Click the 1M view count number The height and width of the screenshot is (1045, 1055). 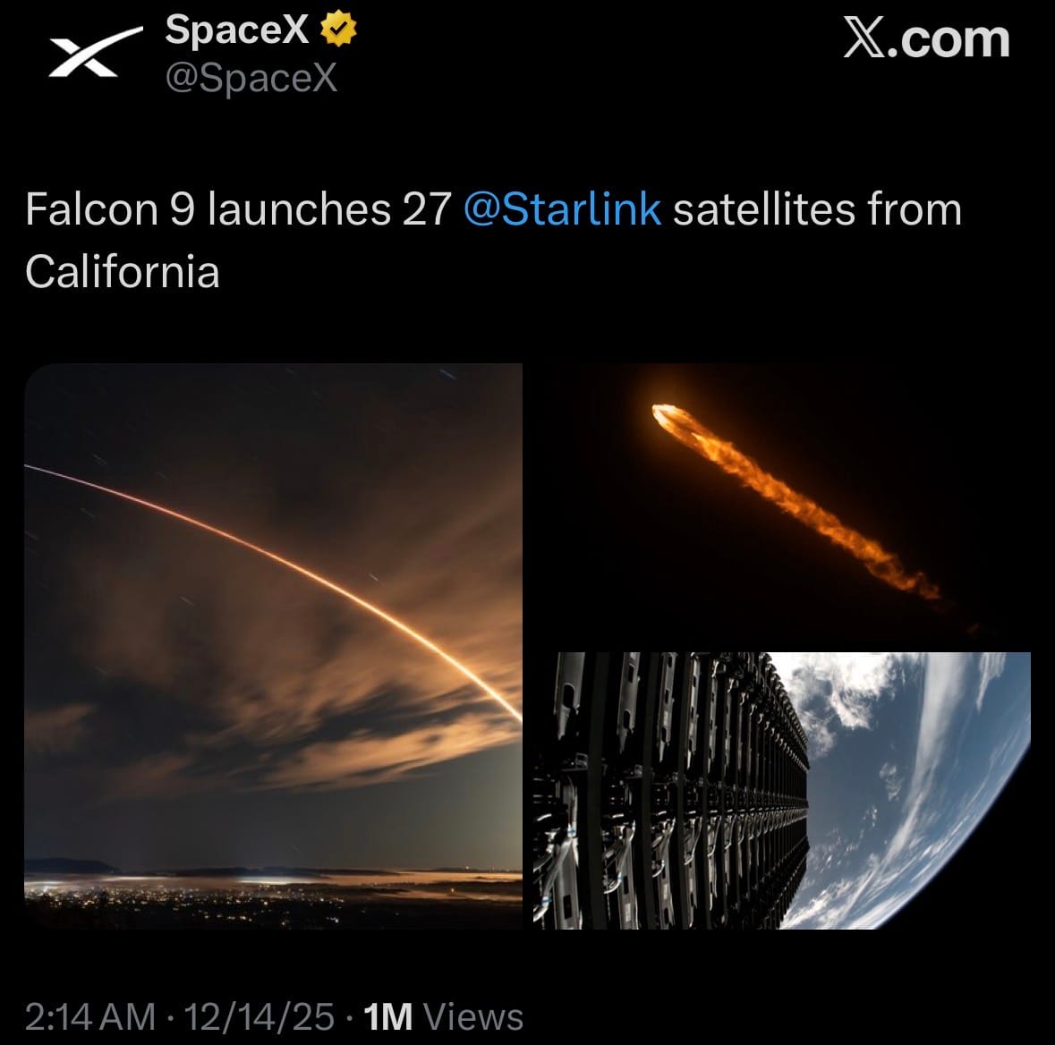point(389,1017)
